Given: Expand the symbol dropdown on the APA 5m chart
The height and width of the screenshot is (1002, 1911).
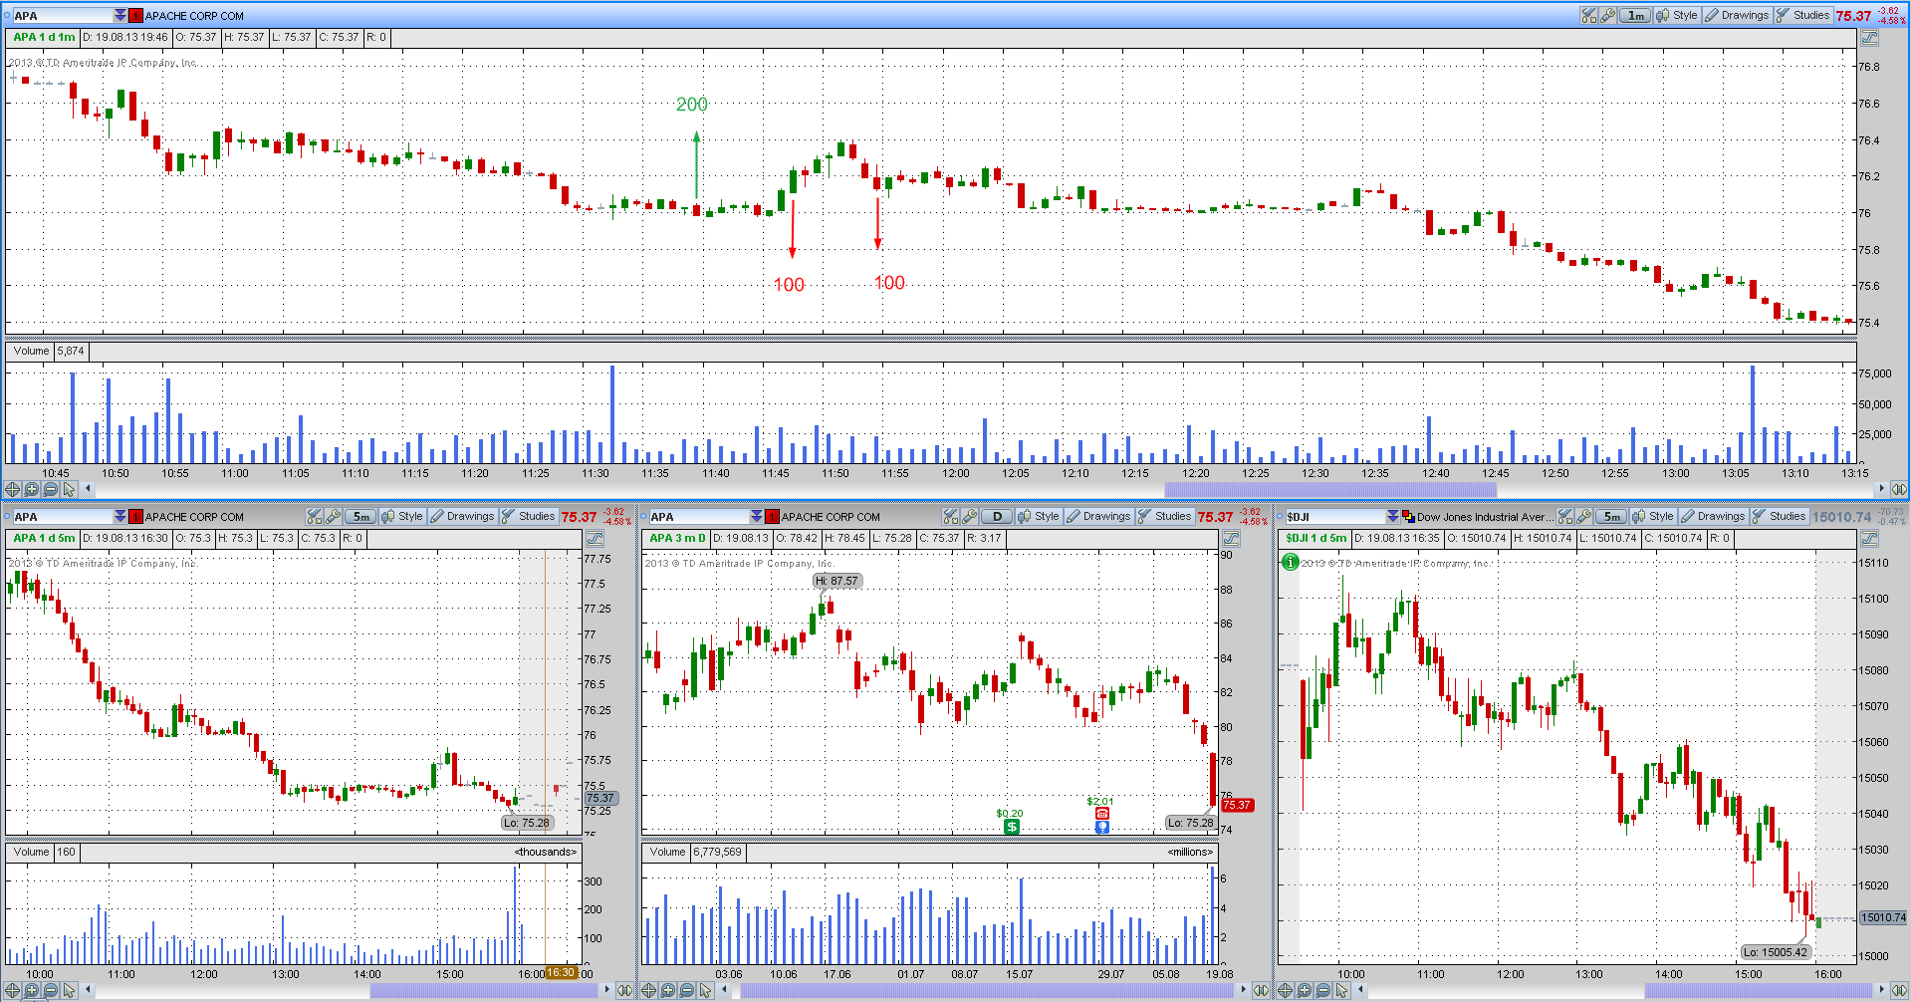Looking at the screenshot, I should (120, 516).
